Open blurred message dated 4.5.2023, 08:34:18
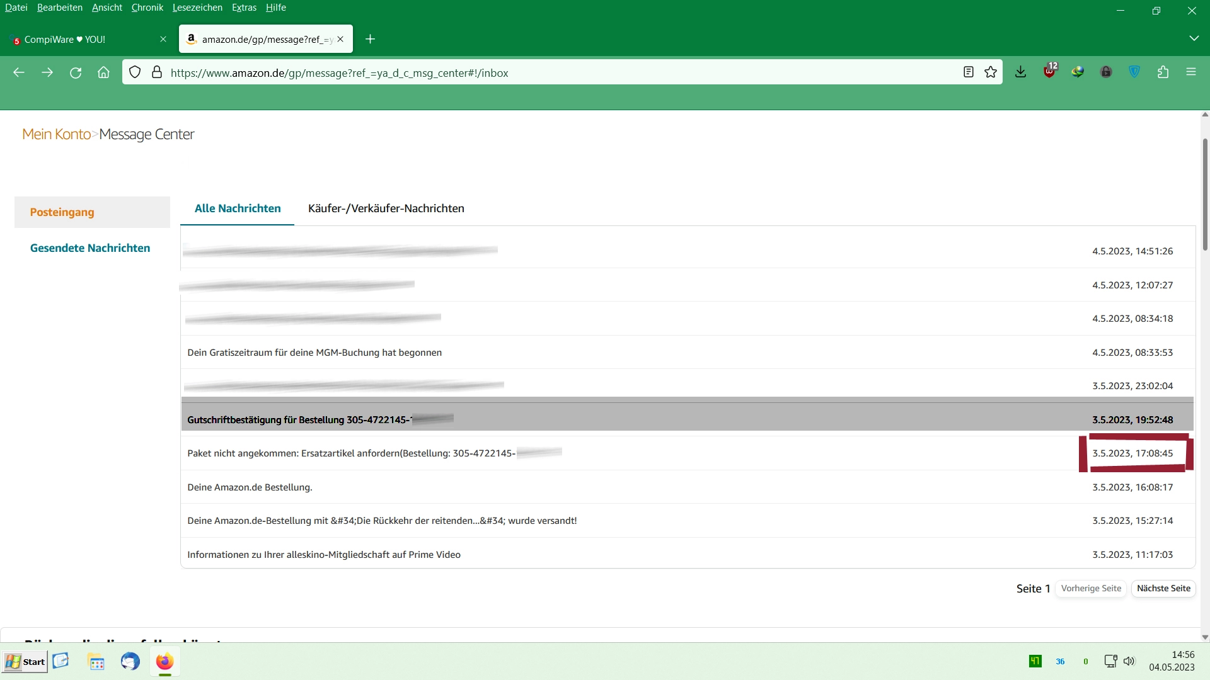The height and width of the screenshot is (680, 1210). click(x=688, y=319)
